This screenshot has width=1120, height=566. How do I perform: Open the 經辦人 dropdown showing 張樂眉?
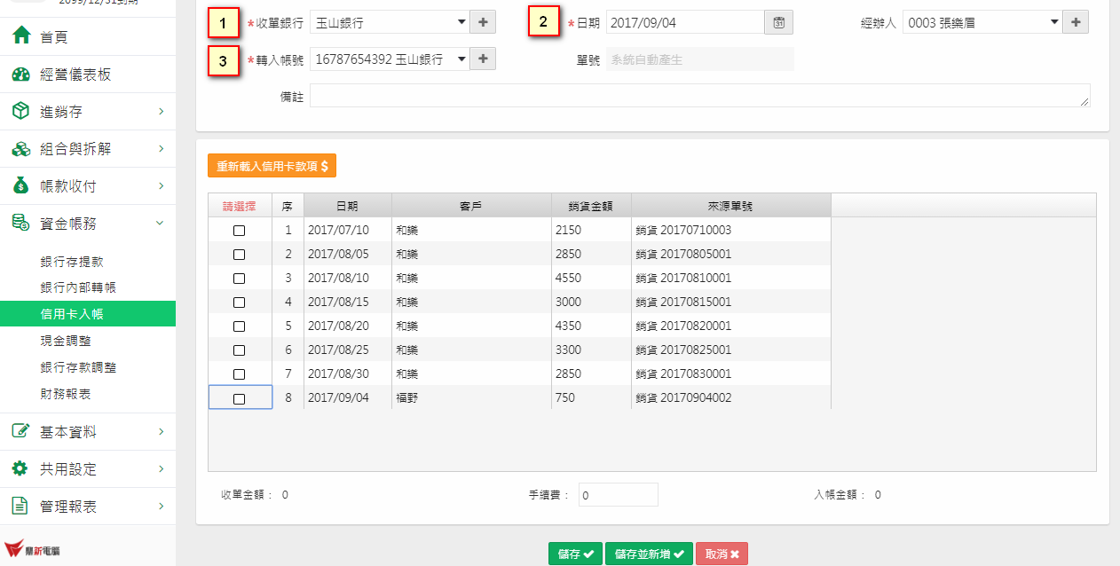tap(982, 23)
